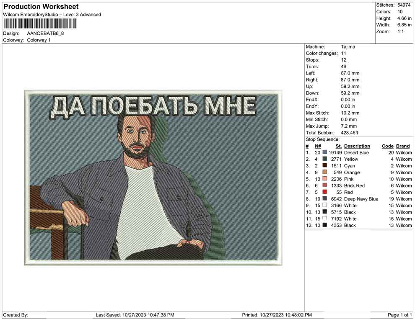Viewport: 415px width, 319px height.
Task: Click the embroidery design preview image
Action: pyautogui.click(x=153, y=178)
